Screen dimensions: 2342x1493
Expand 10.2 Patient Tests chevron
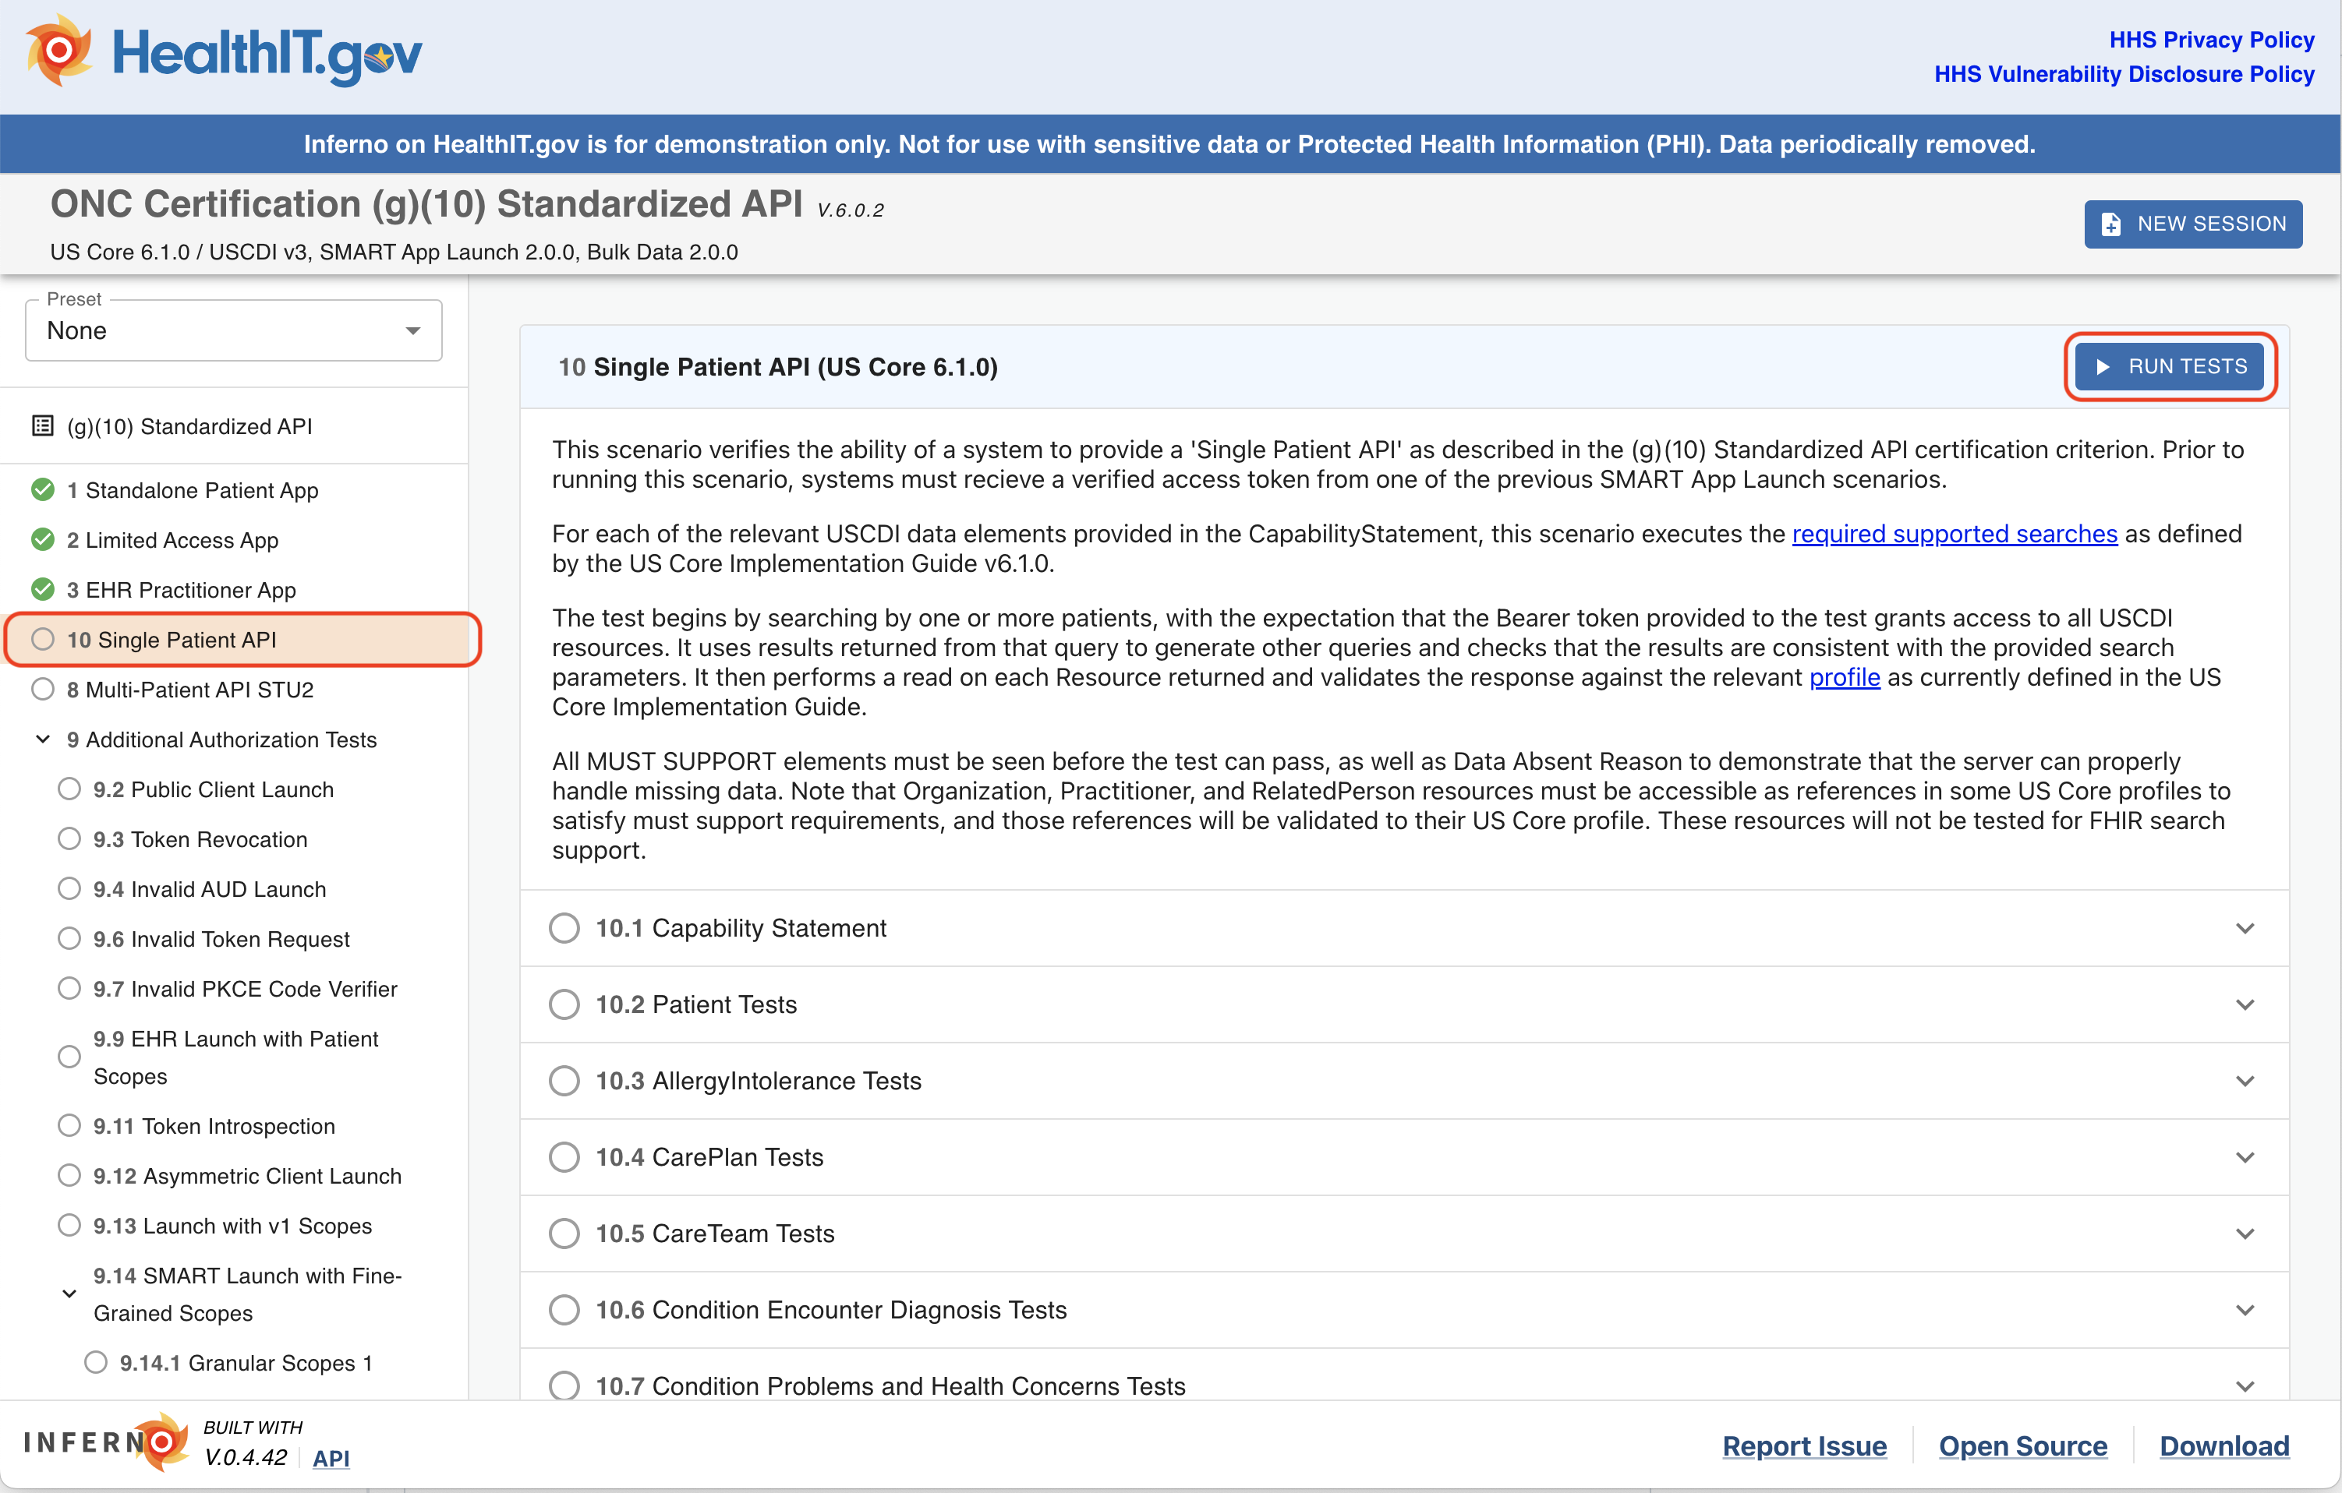(2245, 1004)
